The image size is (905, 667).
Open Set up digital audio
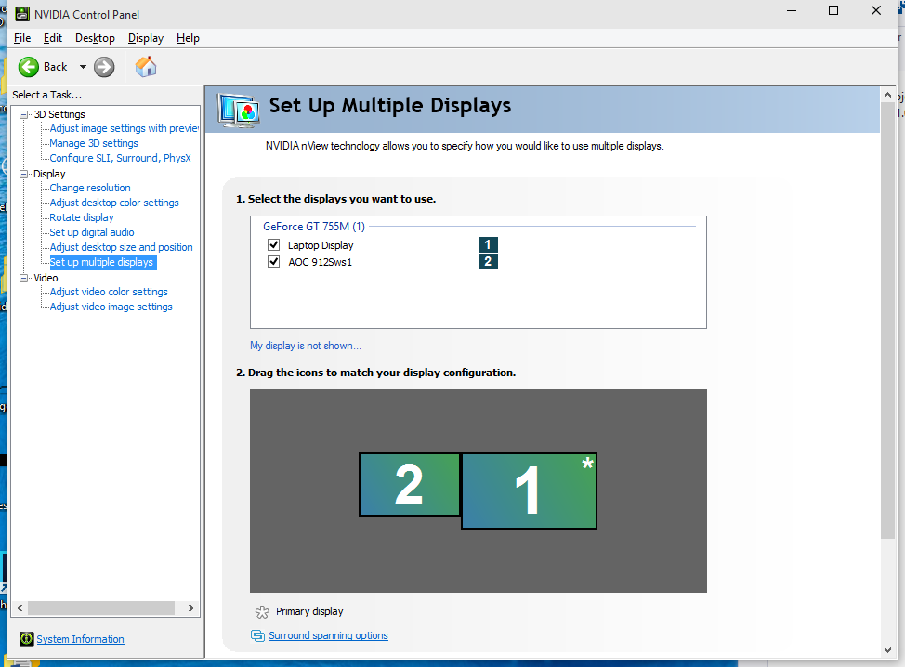coord(92,232)
